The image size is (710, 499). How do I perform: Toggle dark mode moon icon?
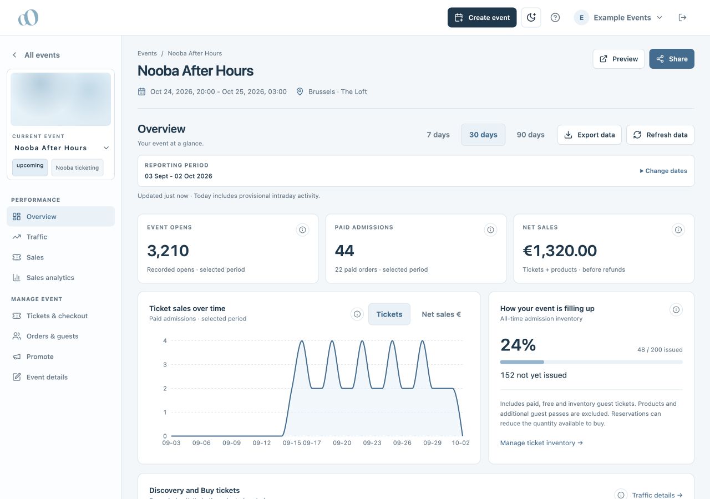click(531, 18)
